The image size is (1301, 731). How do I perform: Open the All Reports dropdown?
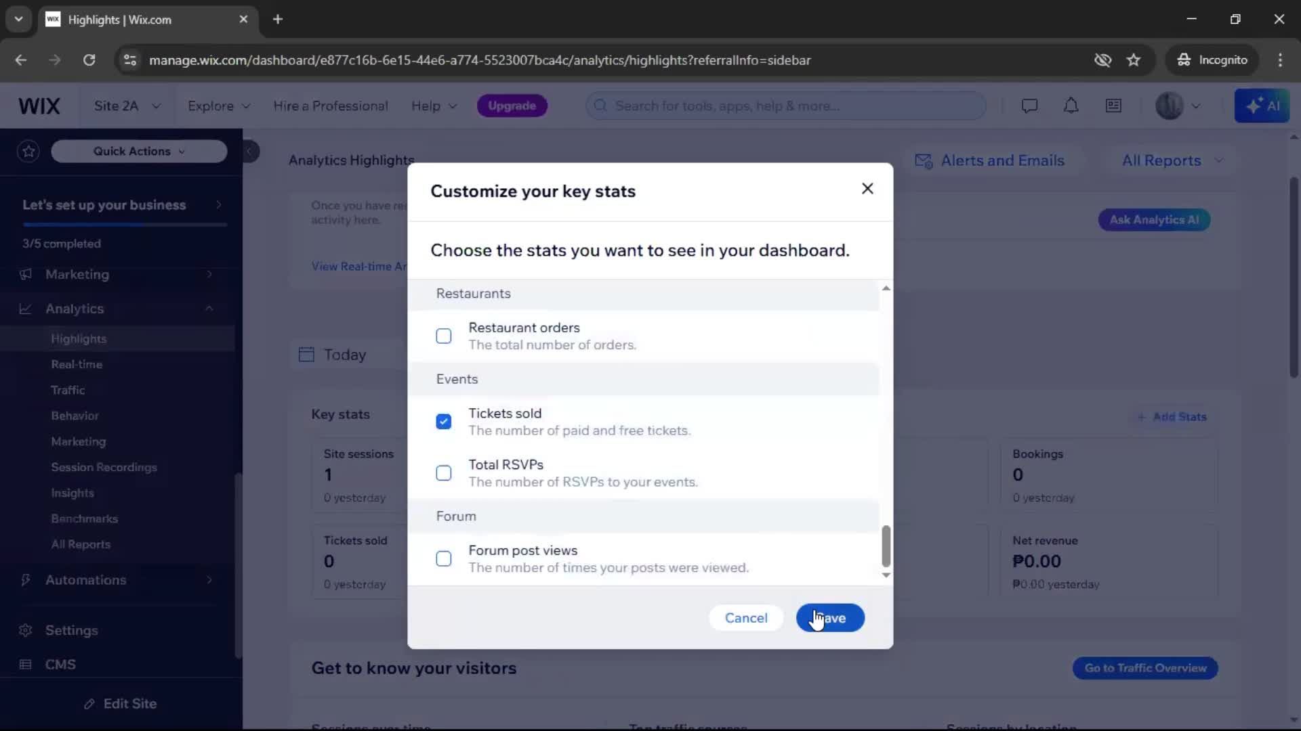[1173, 161]
